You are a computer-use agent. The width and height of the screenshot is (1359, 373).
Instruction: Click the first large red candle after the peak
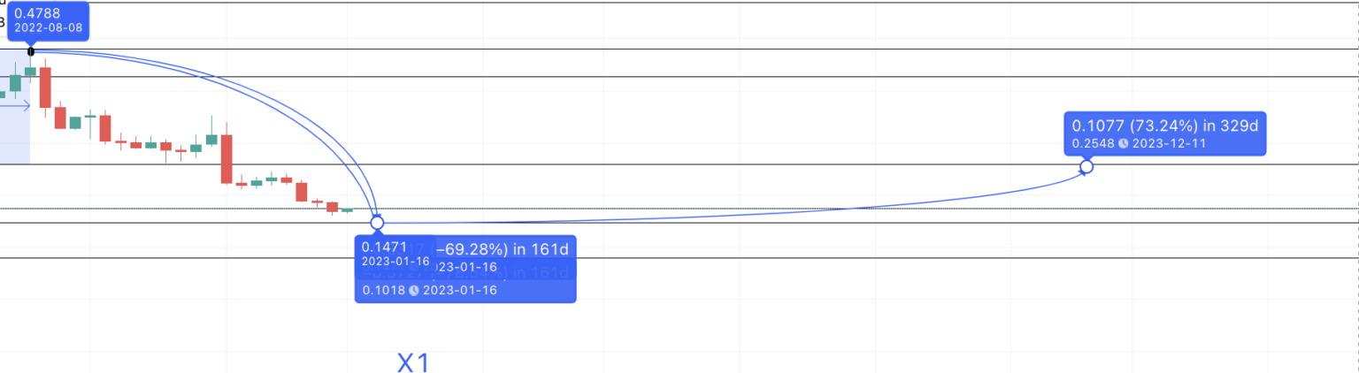click(45, 87)
